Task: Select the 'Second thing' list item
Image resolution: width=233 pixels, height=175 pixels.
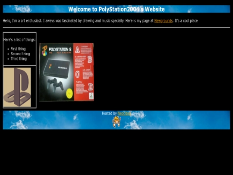Action: 20,54
